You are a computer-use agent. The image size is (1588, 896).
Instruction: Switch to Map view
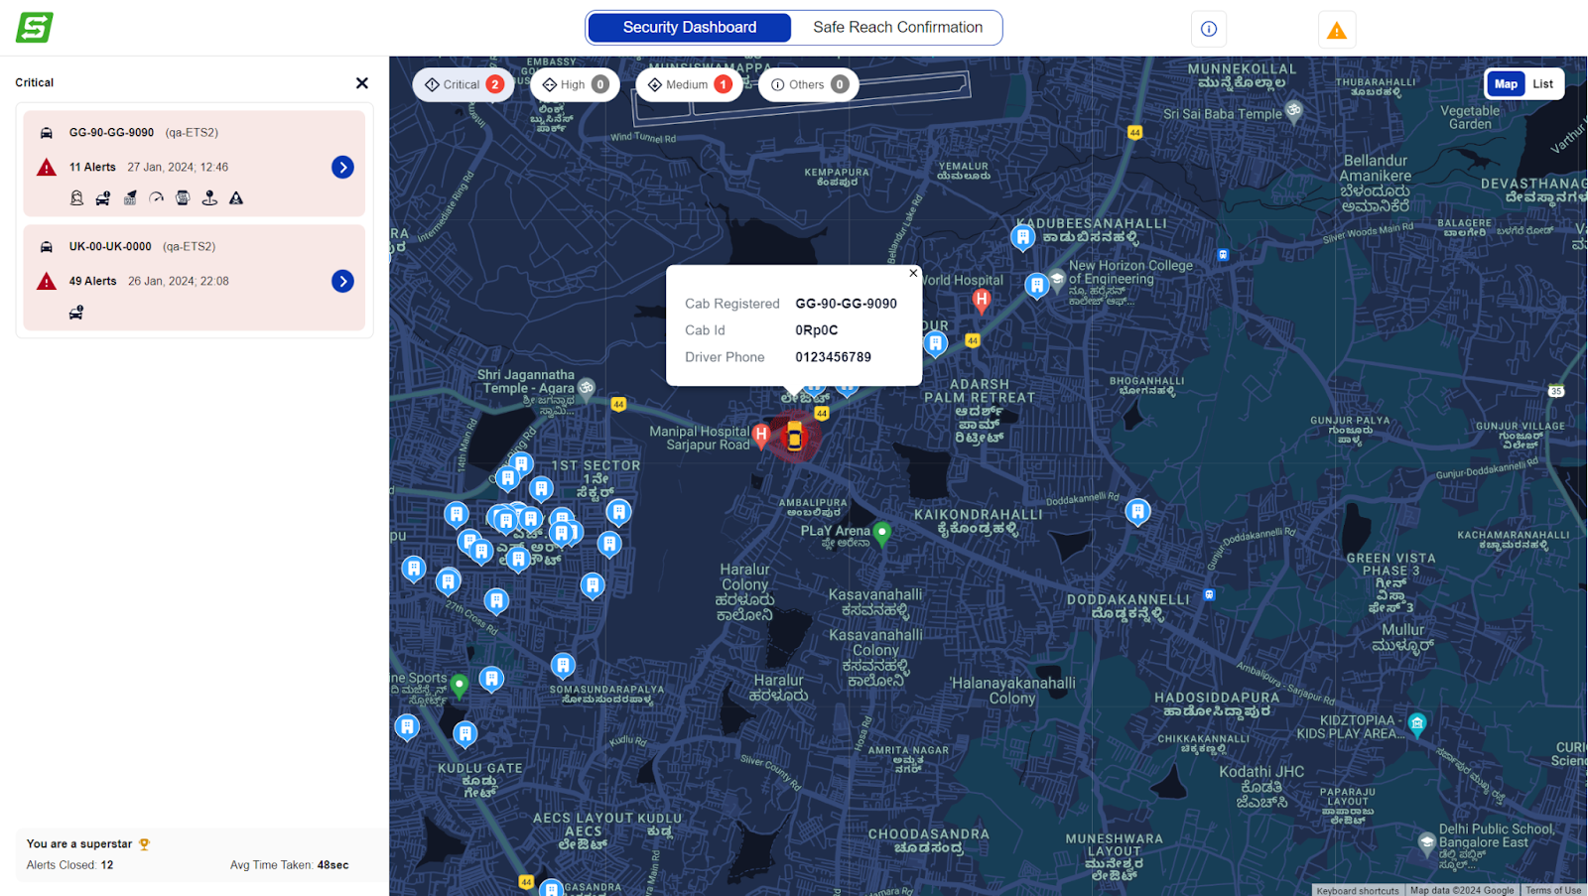[x=1506, y=84]
